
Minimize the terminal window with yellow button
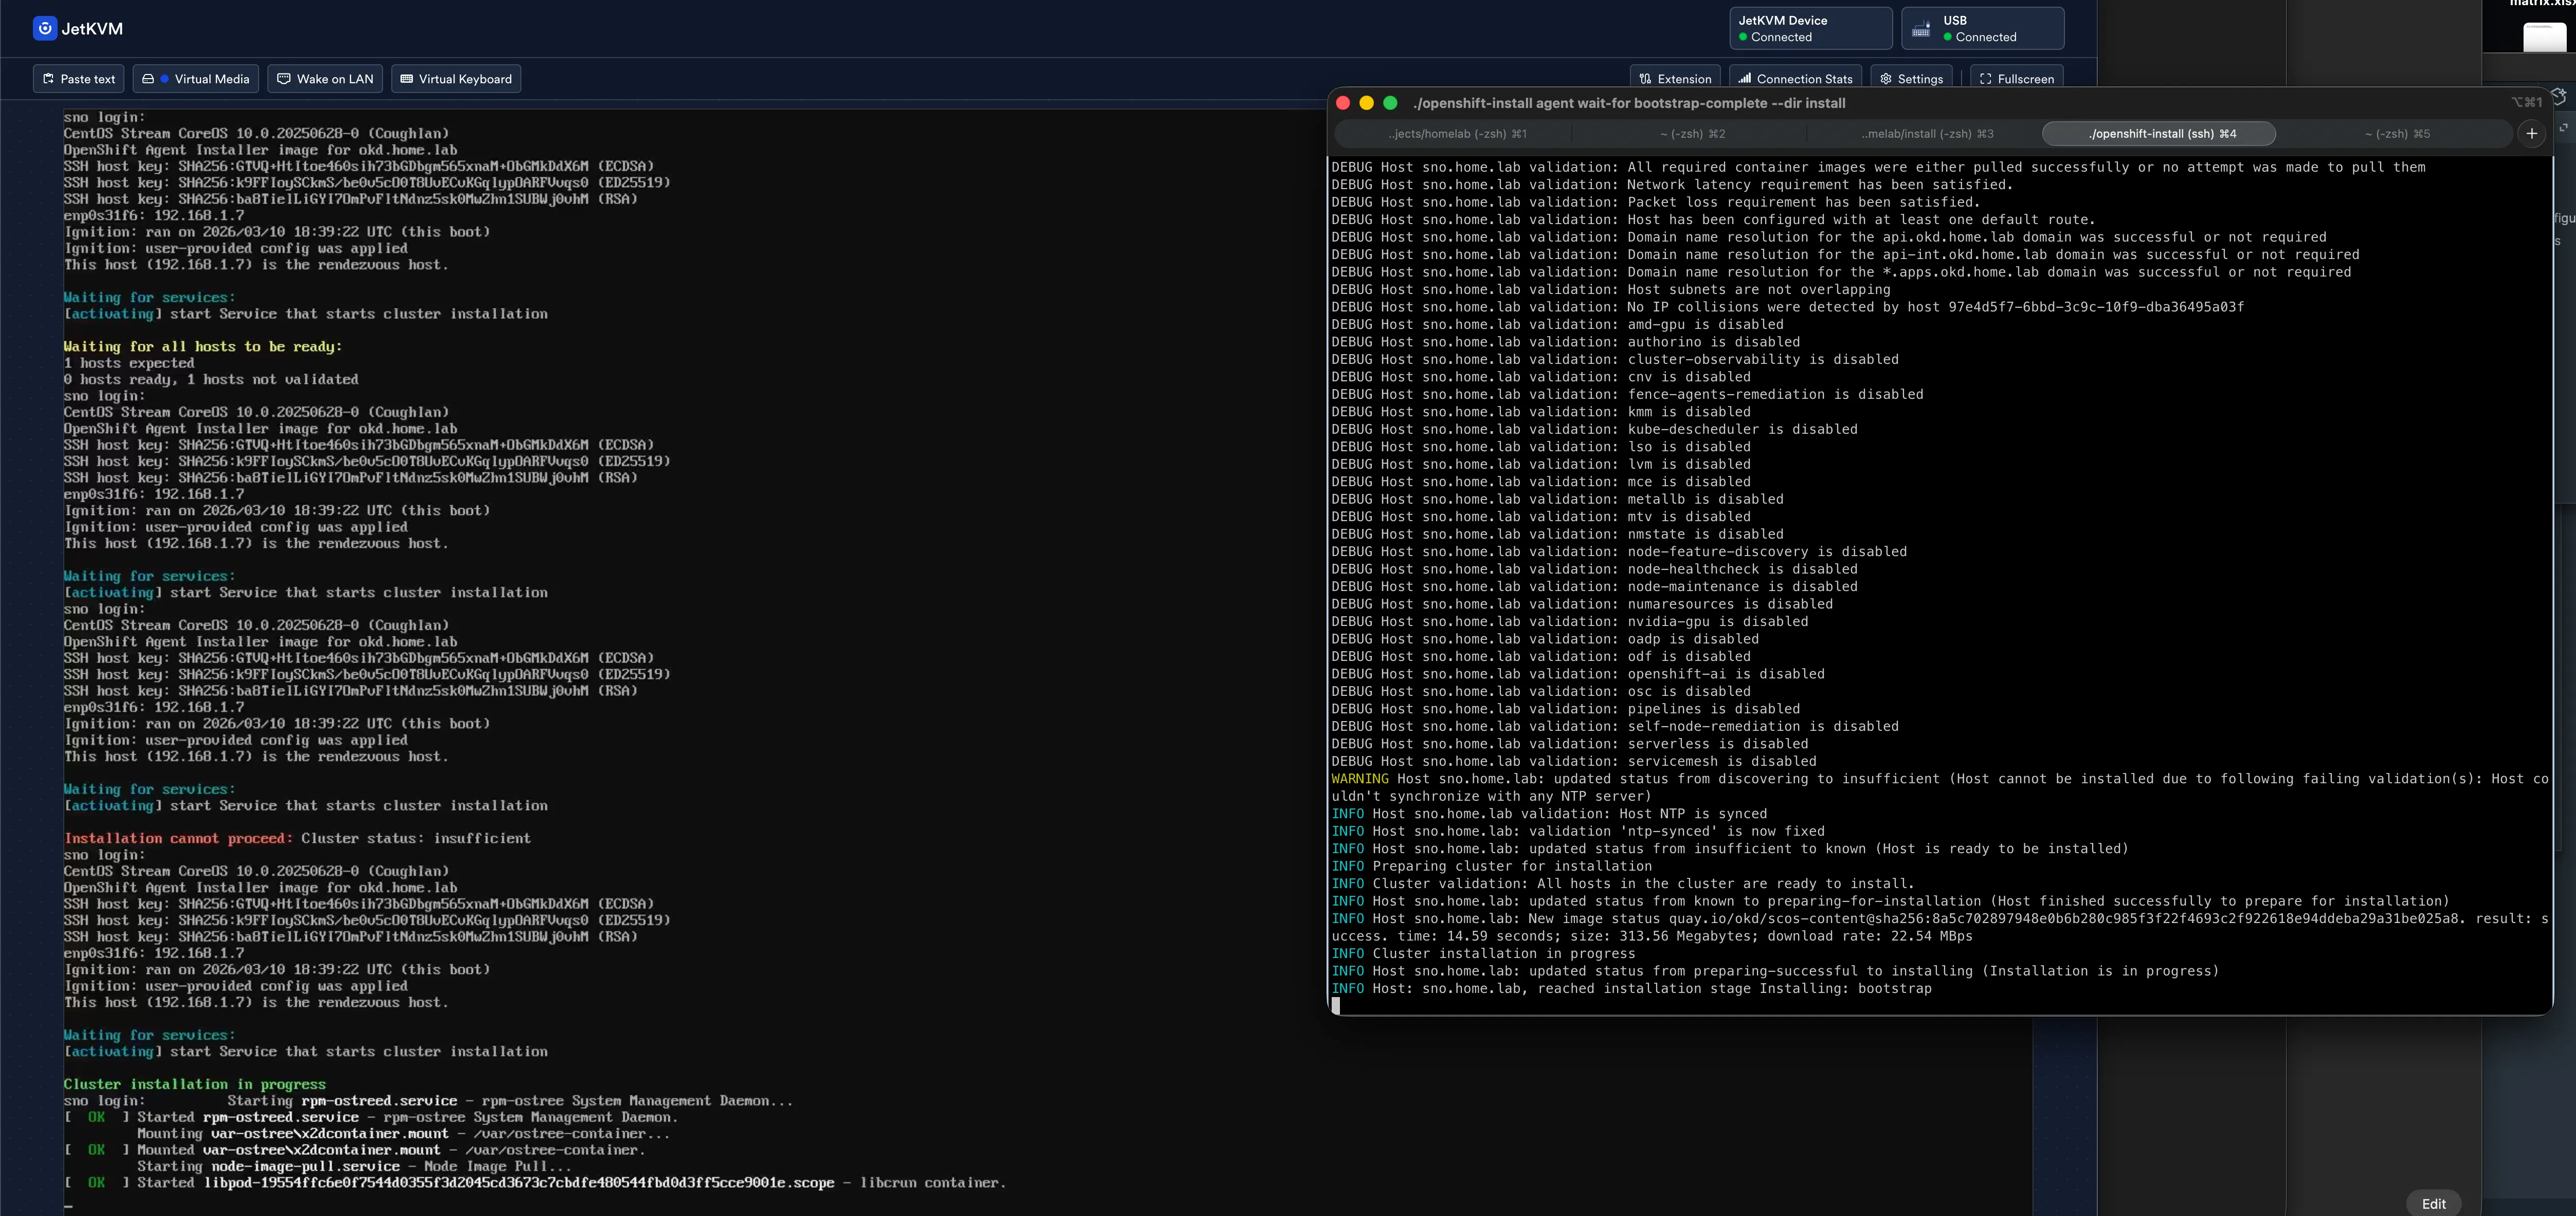click(x=1366, y=103)
